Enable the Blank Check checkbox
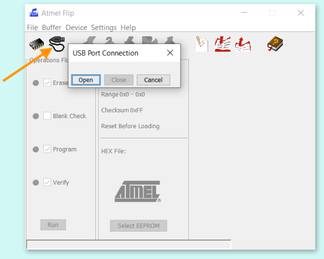The height and width of the screenshot is (259, 324). 47,116
